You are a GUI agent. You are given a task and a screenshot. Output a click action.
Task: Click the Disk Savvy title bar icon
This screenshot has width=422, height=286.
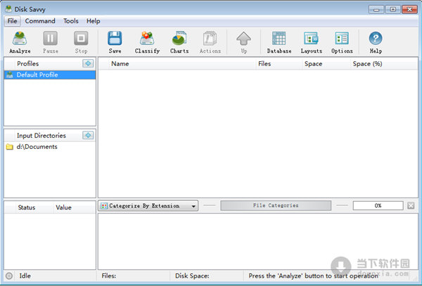[9, 9]
